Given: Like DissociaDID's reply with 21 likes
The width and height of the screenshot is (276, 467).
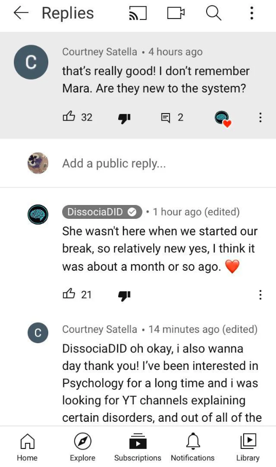Looking at the screenshot, I should pyautogui.click(x=69, y=294).
